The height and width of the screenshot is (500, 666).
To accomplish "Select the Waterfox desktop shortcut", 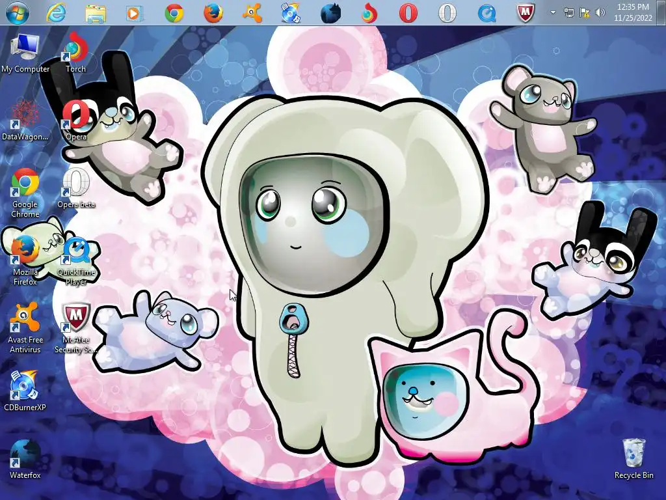I will tap(25, 459).
